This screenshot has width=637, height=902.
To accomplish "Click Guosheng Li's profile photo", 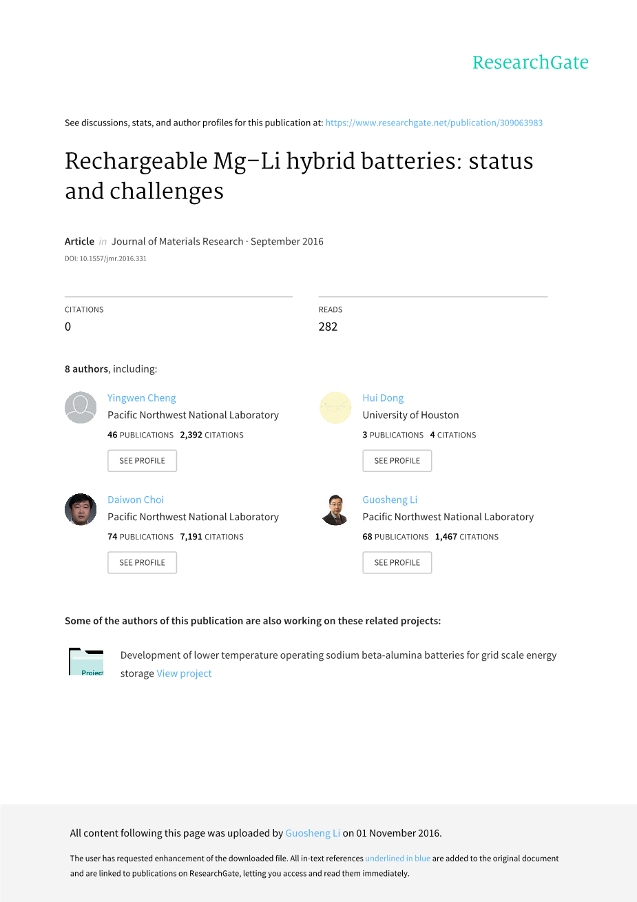I will (335, 509).
